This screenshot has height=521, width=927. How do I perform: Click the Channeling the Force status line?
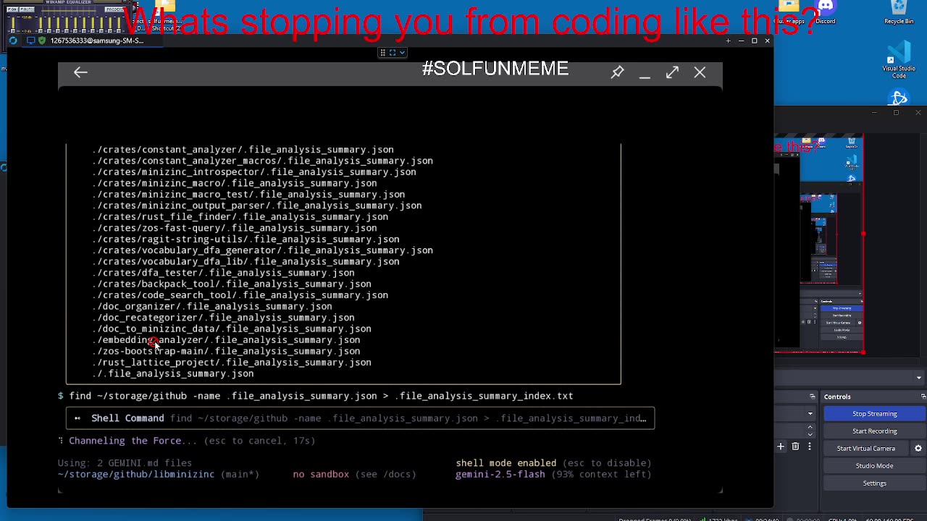(186, 441)
